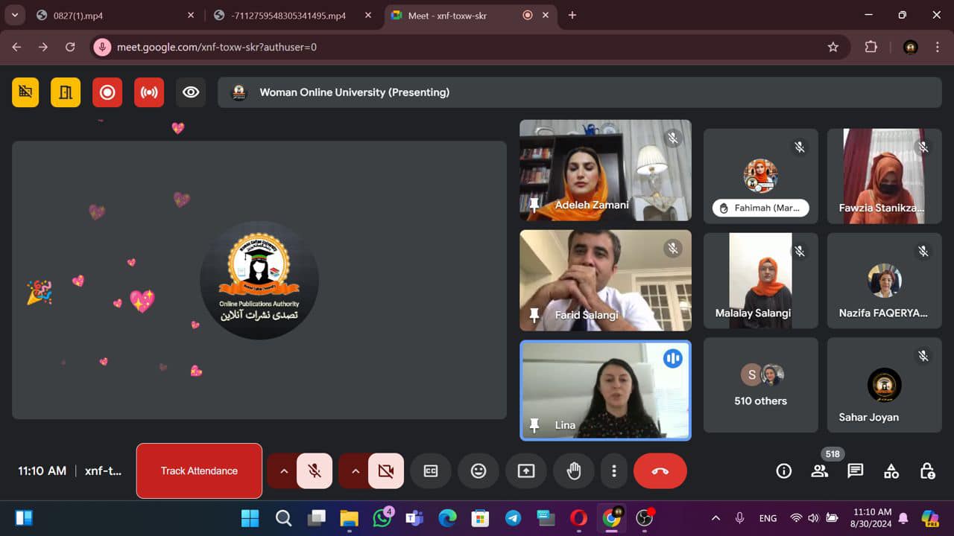The height and width of the screenshot is (536, 954).
Task: Open meeting details info icon
Action: tap(783, 470)
